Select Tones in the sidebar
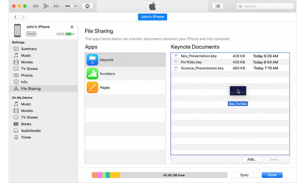Viewport: 305px width, 183px height. (26, 137)
